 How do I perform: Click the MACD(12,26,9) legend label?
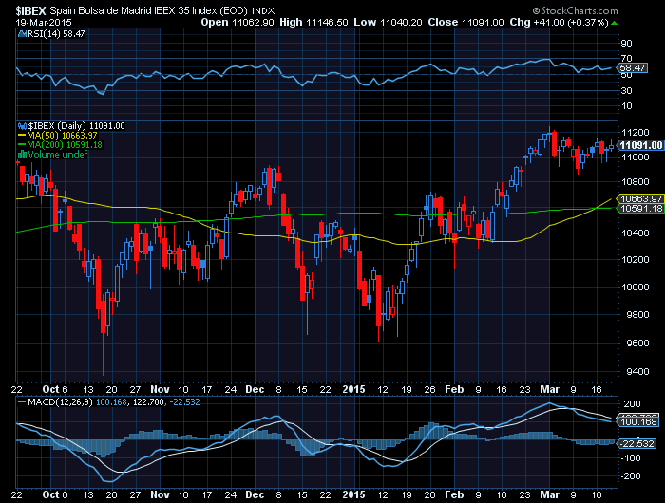(x=60, y=402)
